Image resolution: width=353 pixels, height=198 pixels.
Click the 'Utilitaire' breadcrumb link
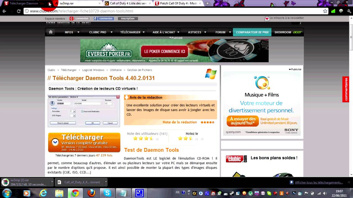116,70
